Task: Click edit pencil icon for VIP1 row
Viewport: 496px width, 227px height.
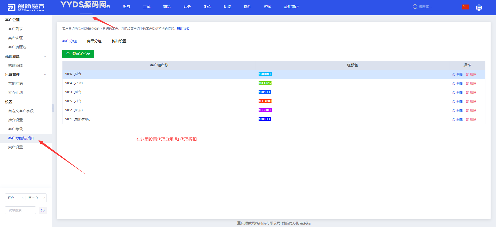Action: coord(454,119)
